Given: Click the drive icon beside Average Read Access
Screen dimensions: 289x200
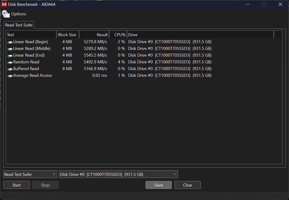Looking at the screenshot, I should 10,76.
